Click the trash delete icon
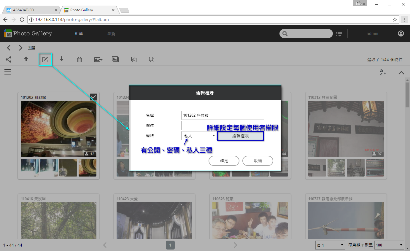Viewport: 410px width, 251px height. [x=80, y=59]
